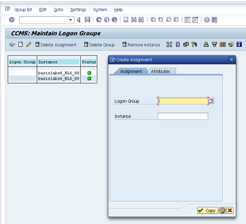Click the Copy button in the dialog
246x224 pixels.
[x=208, y=210]
